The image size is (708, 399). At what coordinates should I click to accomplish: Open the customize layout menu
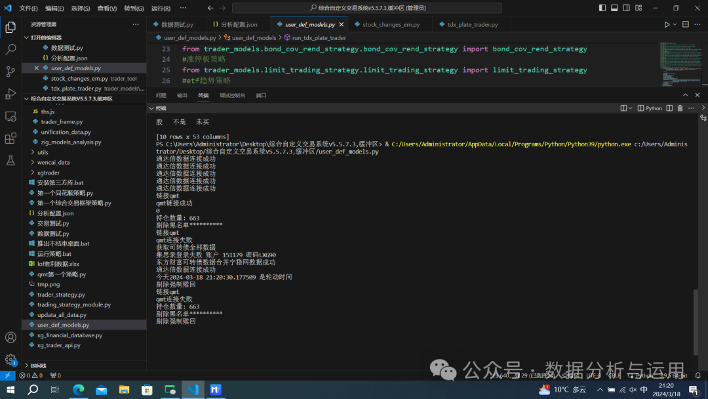pos(639,8)
